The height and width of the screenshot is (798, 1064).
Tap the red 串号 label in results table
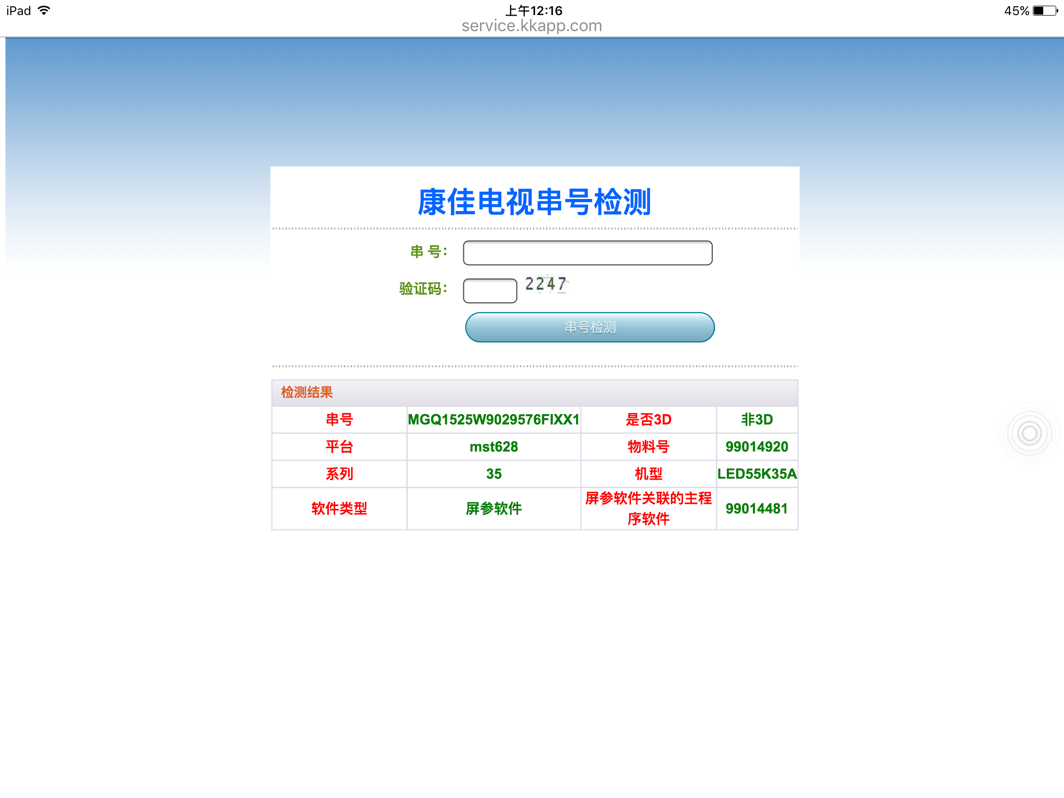click(x=339, y=420)
